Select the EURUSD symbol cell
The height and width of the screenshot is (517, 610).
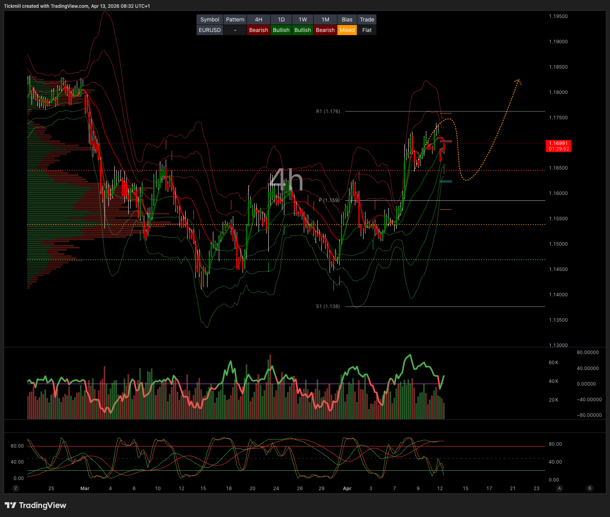[x=210, y=30]
